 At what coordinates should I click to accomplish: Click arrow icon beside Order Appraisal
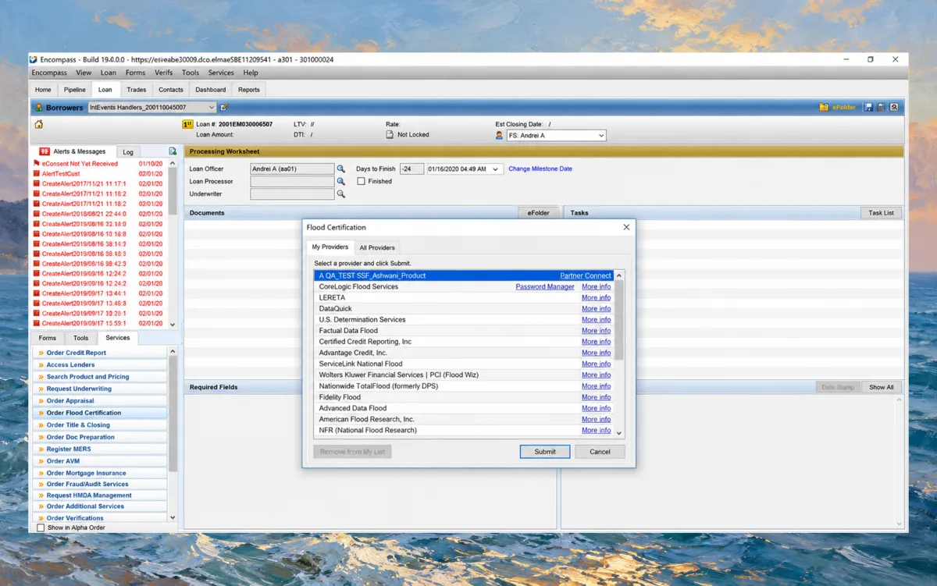(x=41, y=401)
